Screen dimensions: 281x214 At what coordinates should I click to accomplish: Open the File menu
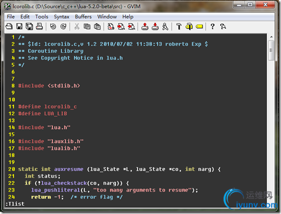(11, 17)
